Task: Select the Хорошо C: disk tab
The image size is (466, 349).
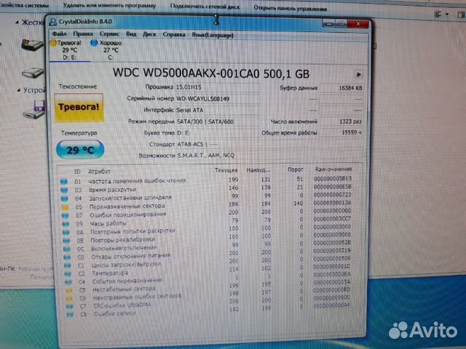Action: click(111, 50)
